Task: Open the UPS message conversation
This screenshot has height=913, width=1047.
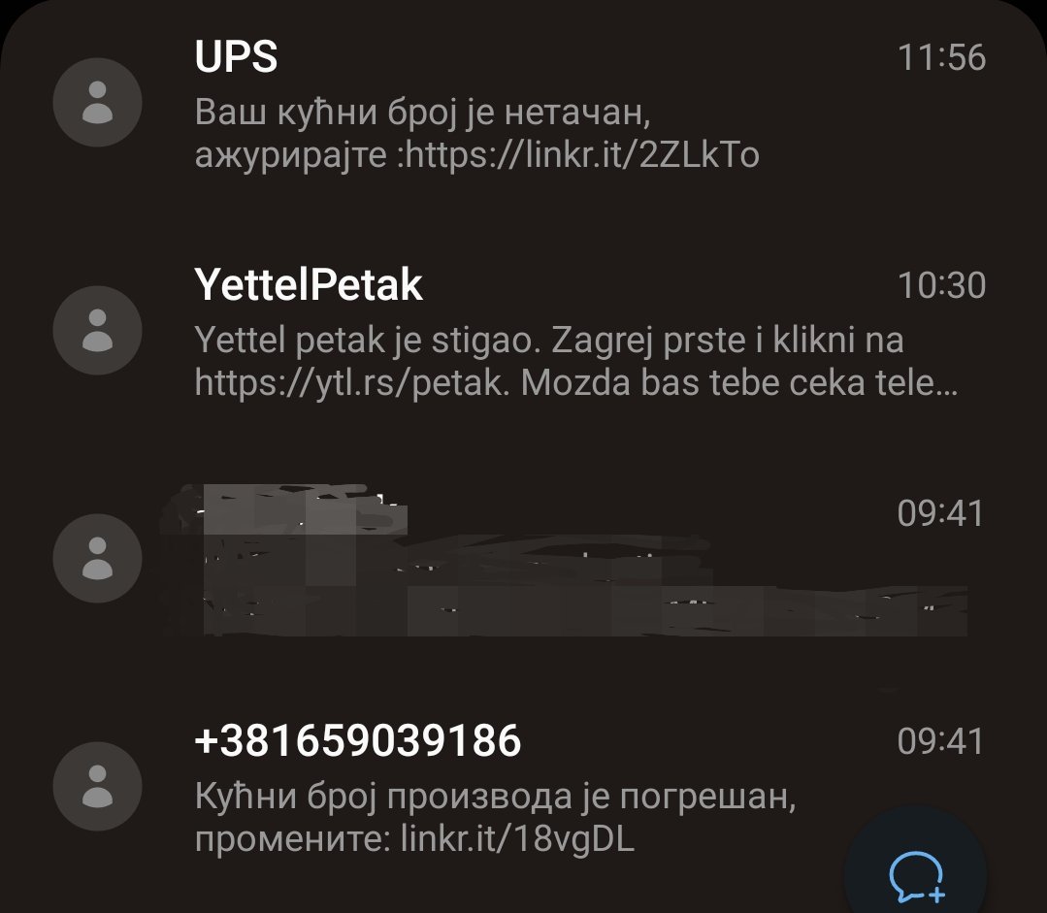Action: tap(524, 104)
